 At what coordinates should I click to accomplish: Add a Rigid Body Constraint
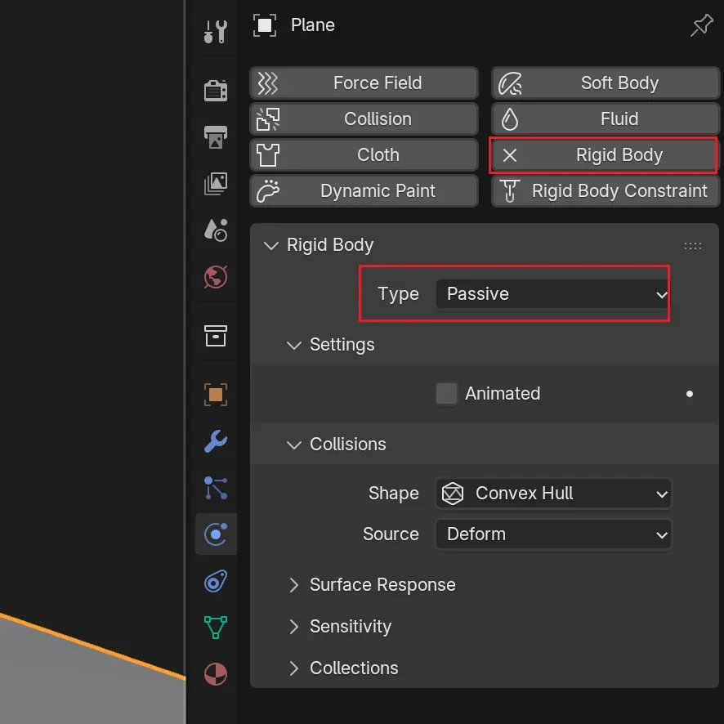click(606, 190)
